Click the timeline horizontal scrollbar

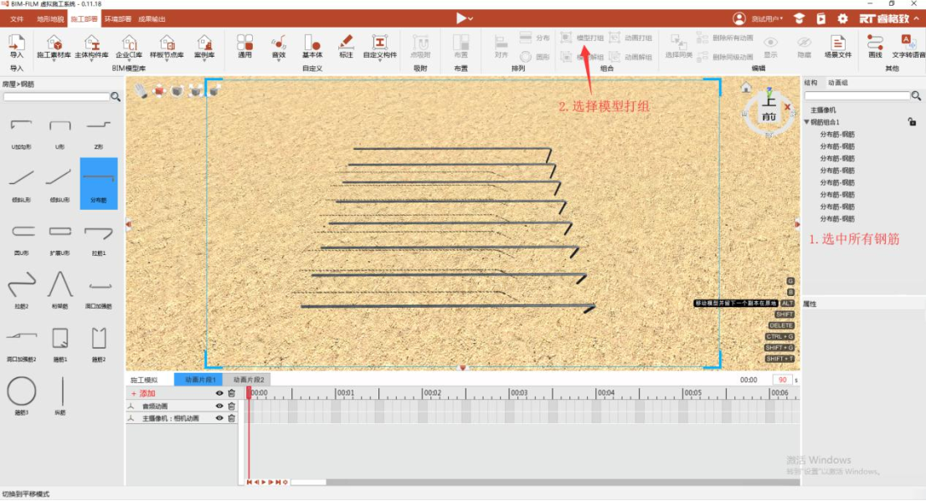(x=308, y=482)
